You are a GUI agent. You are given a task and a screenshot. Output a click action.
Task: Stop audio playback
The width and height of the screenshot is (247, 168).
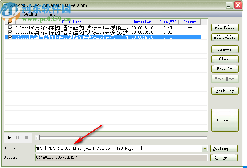point(26,138)
